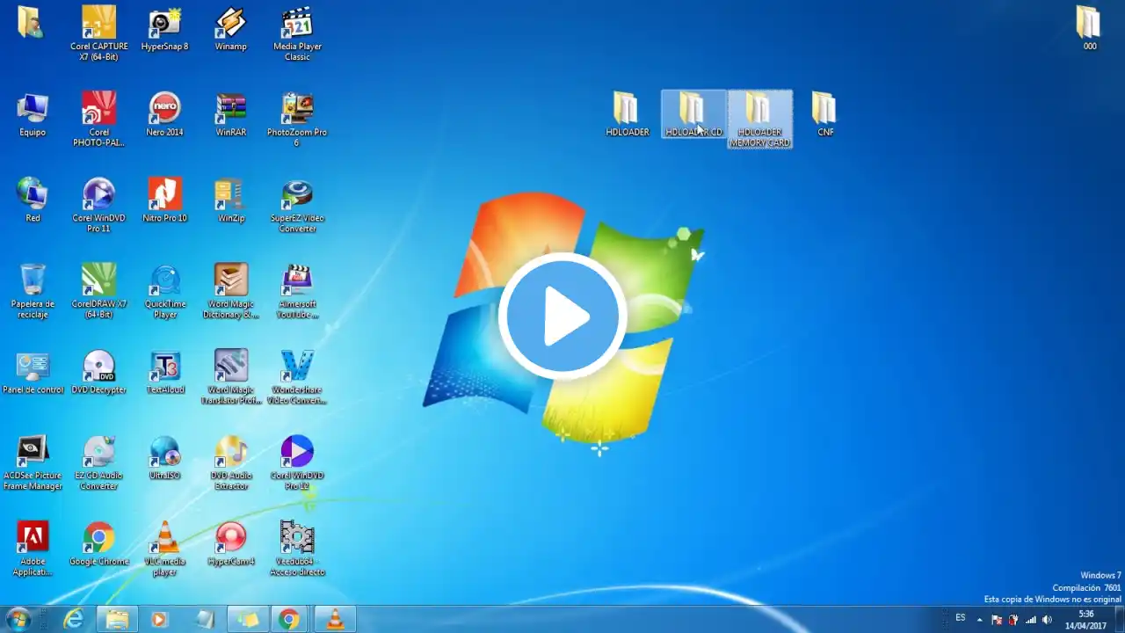Select the Corel WinDVD Pro 12 shortcut
The image size is (1125, 633).
point(297,463)
